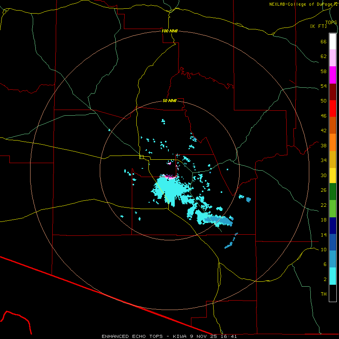Viewport: 339px width, 339px height.
Task: Click the white swatch in the tops legend
Action: (333, 41)
